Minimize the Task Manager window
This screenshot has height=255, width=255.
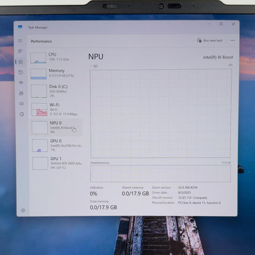pyautogui.click(x=209, y=24)
